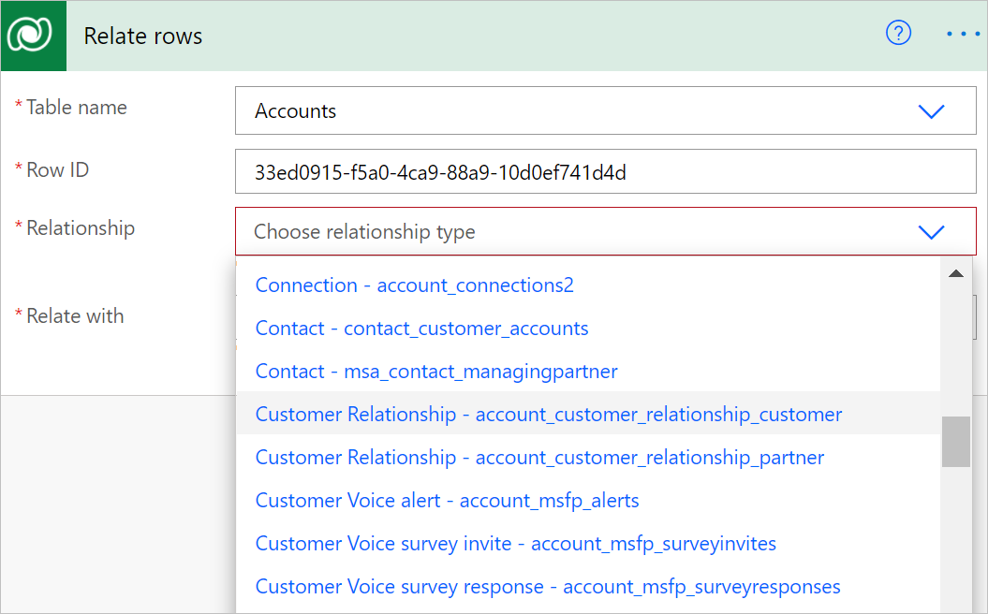Image resolution: width=988 pixels, height=614 pixels.
Task: Click the scroll up arrow in list
Action: [x=956, y=273]
